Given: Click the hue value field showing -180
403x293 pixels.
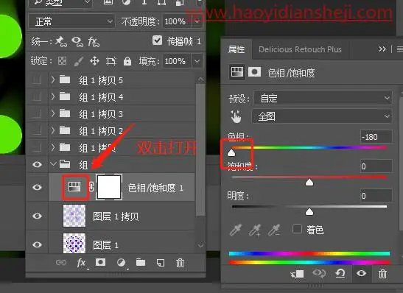Looking at the screenshot, I should coord(376,137).
